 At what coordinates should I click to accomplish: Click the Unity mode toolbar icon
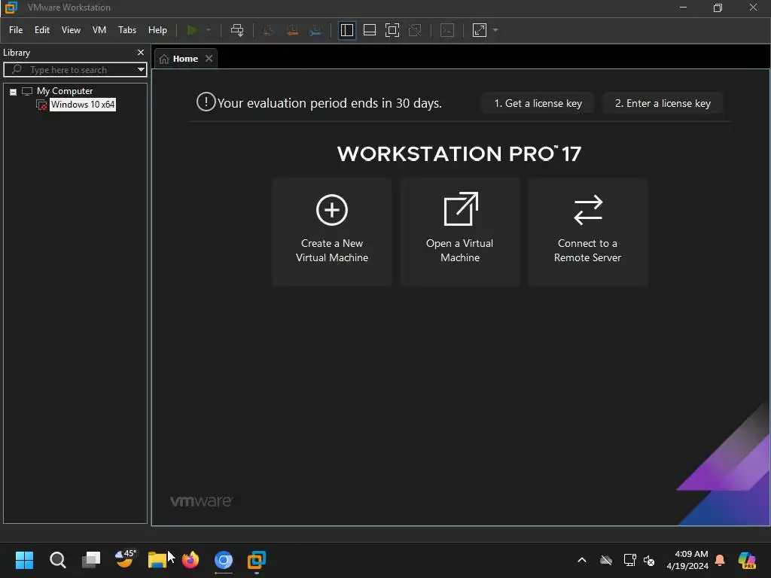415,30
